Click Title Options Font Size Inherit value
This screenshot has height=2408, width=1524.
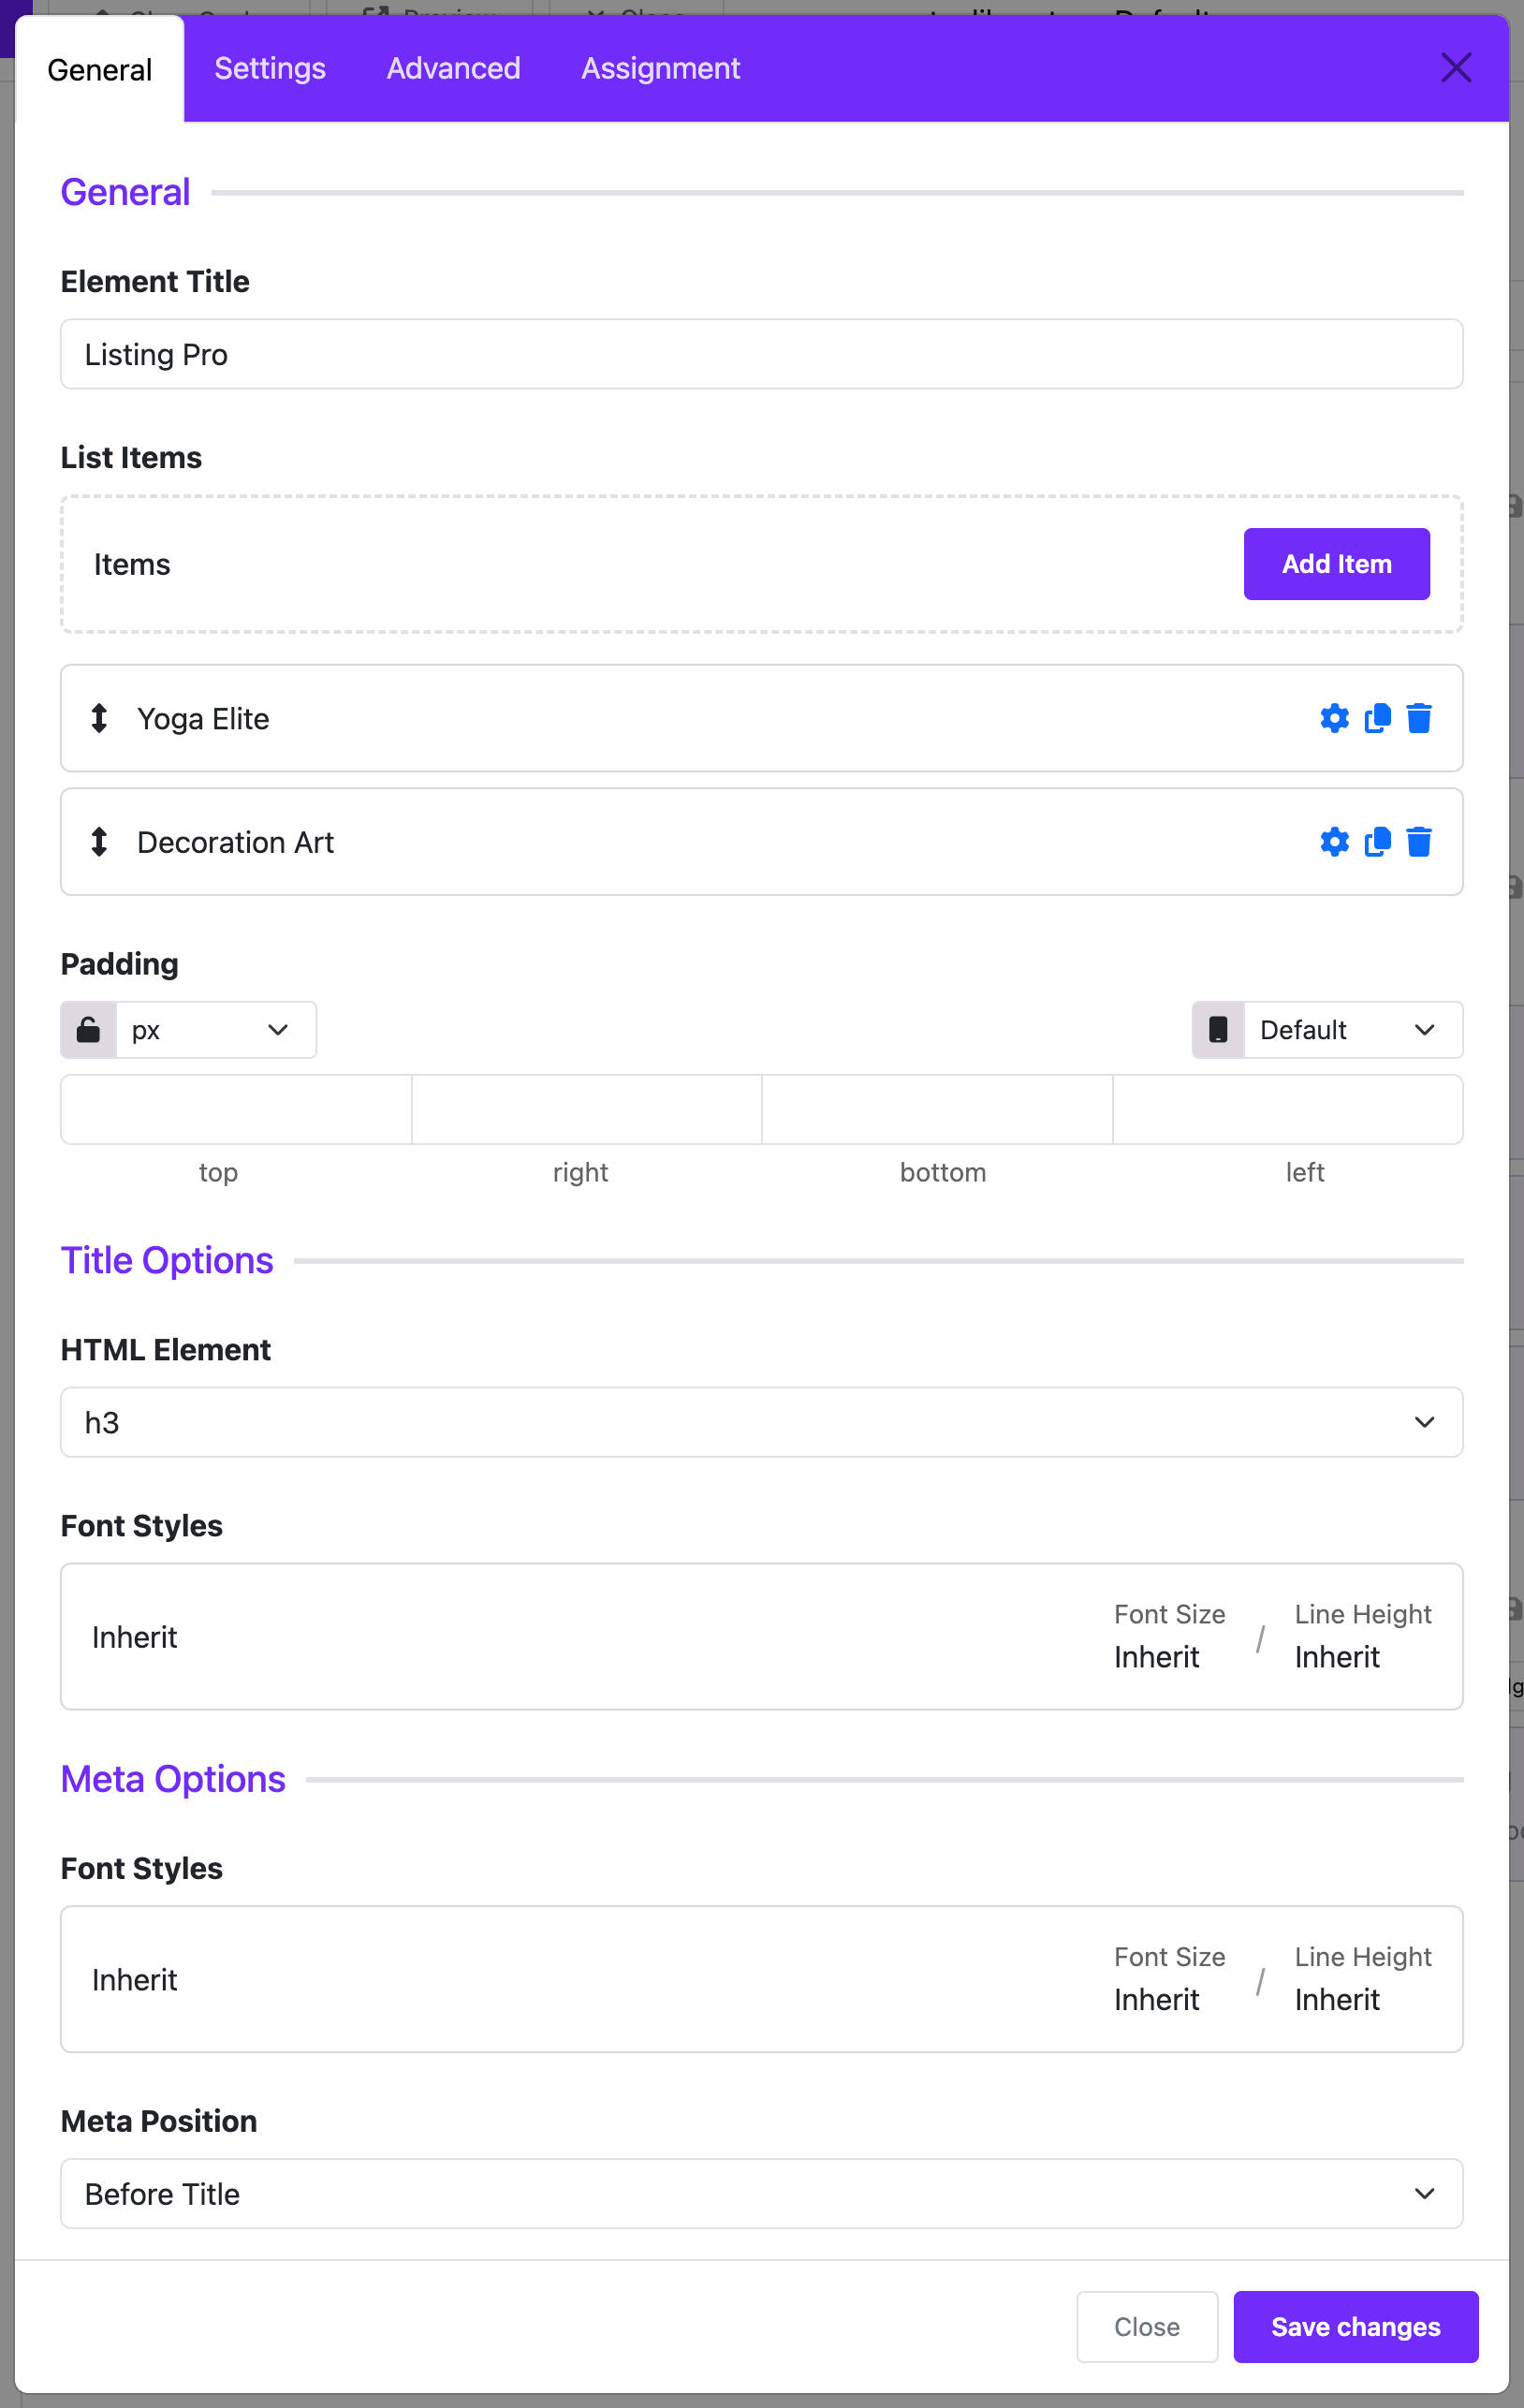tap(1157, 1657)
